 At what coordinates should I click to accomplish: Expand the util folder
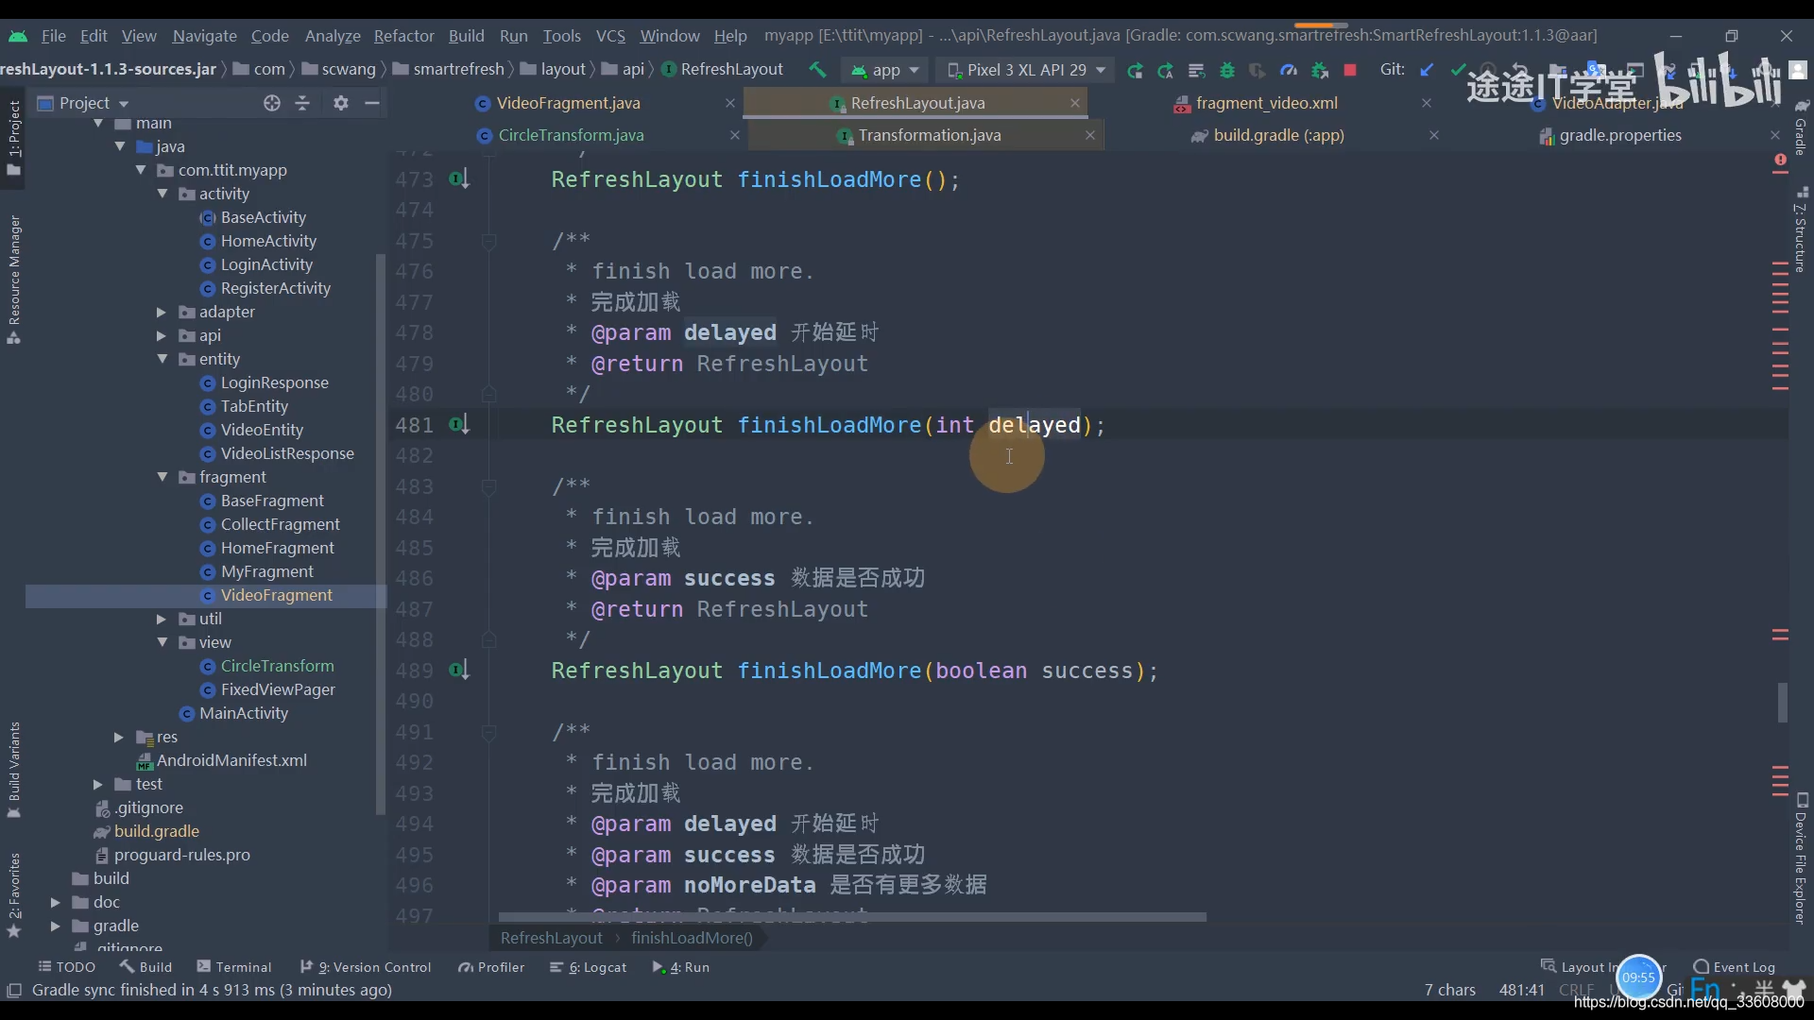(162, 619)
